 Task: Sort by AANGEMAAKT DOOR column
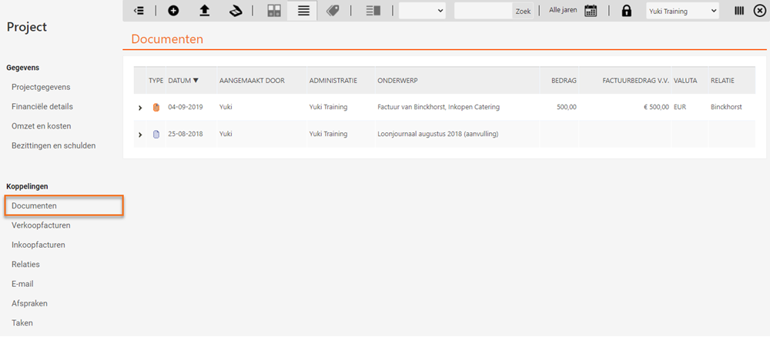point(252,81)
